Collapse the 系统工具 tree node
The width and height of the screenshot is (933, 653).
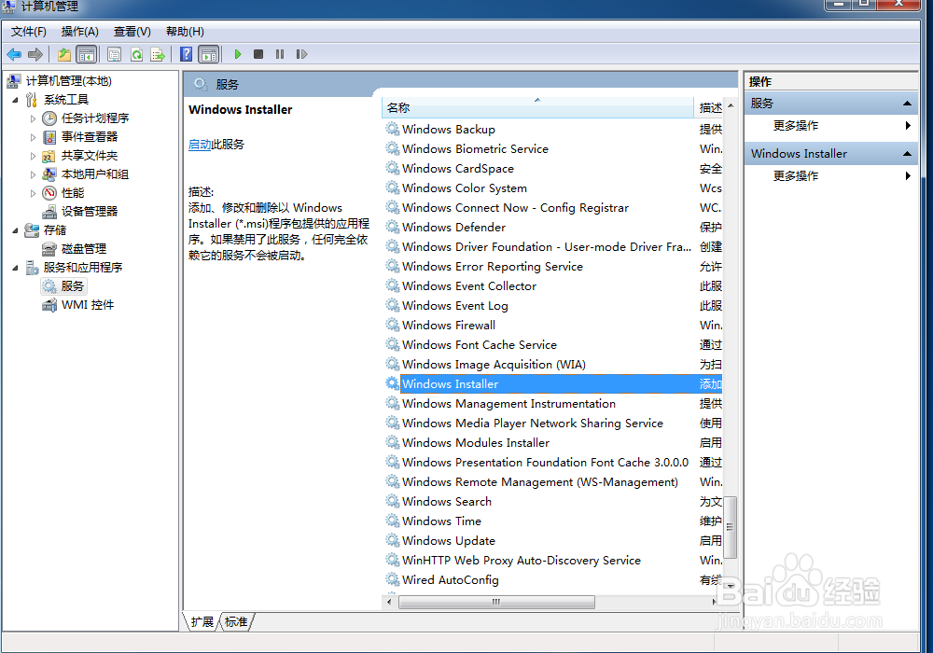pyautogui.click(x=16, y=100)
